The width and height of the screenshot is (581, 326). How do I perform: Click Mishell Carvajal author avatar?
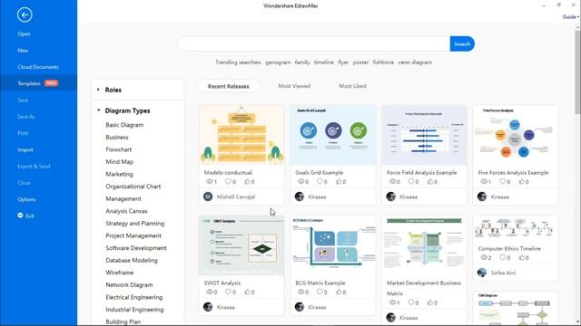point(208,197)
